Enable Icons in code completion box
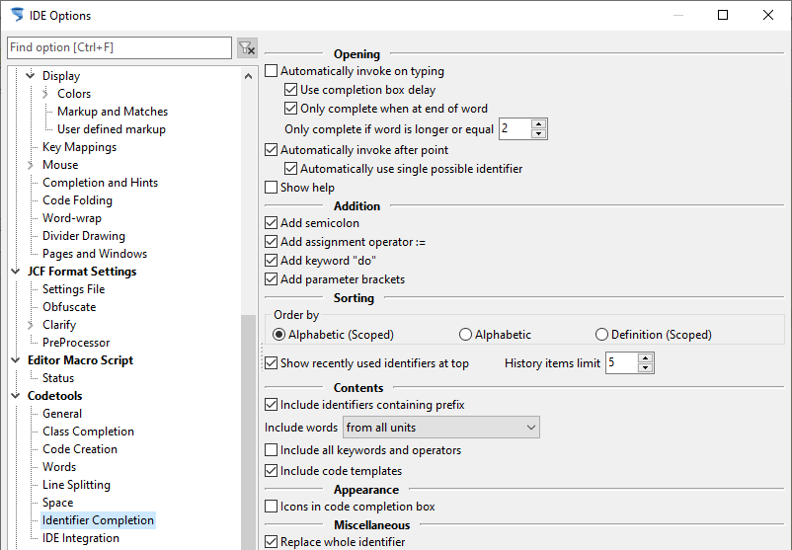 tap(272, 507)
